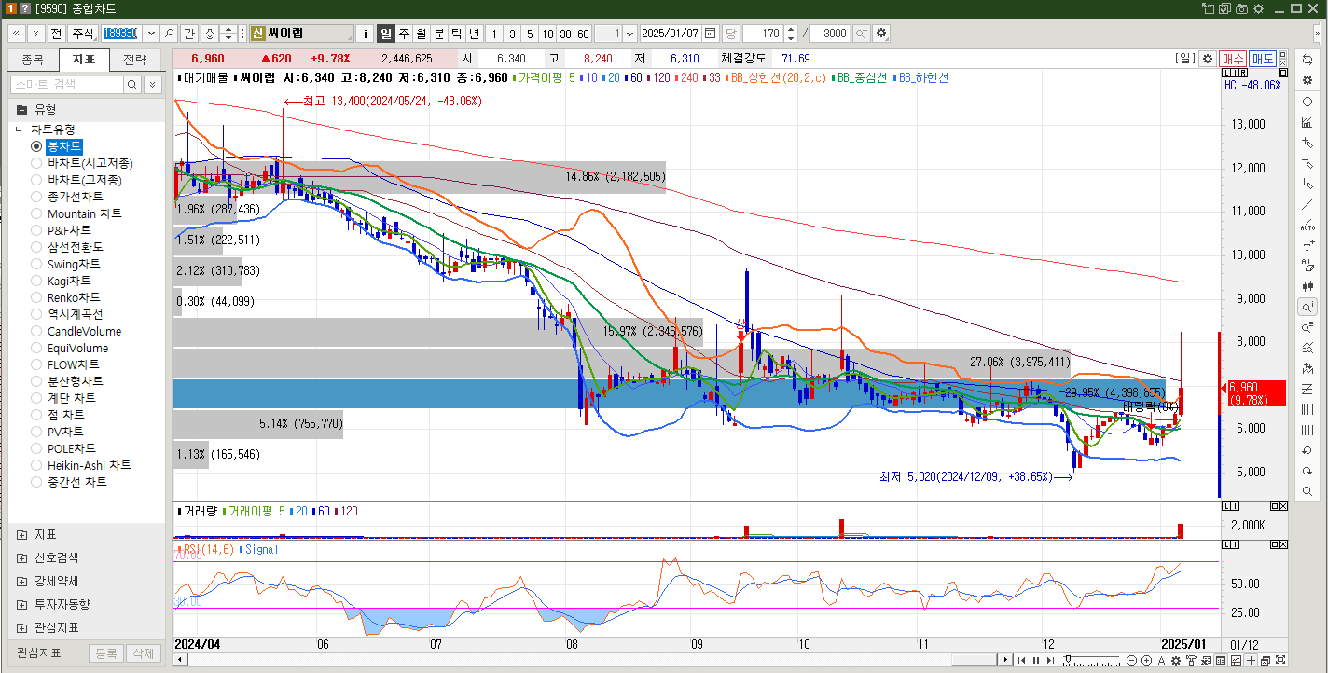Switch to the 종목 tab
This screenshot has height=673, width=1328.
[33, 60]
